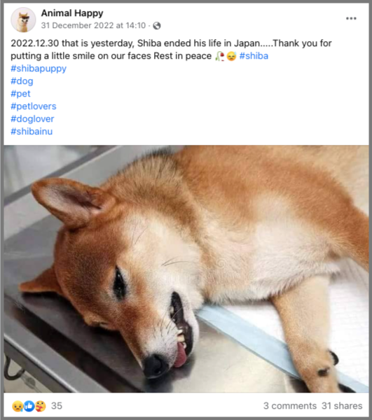Click the sad face emoji in post text
Image resolution: width=372 pixels, height=420 pixels.
point(232,56)
